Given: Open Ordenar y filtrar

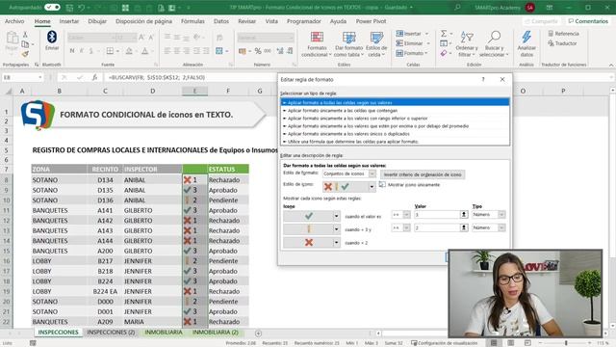Looking at the screenshot, I should click(467, 44).
